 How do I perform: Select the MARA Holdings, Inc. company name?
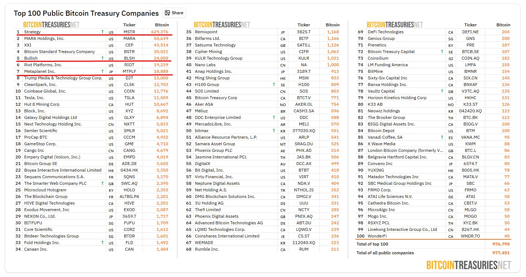[x=44, y=38]
